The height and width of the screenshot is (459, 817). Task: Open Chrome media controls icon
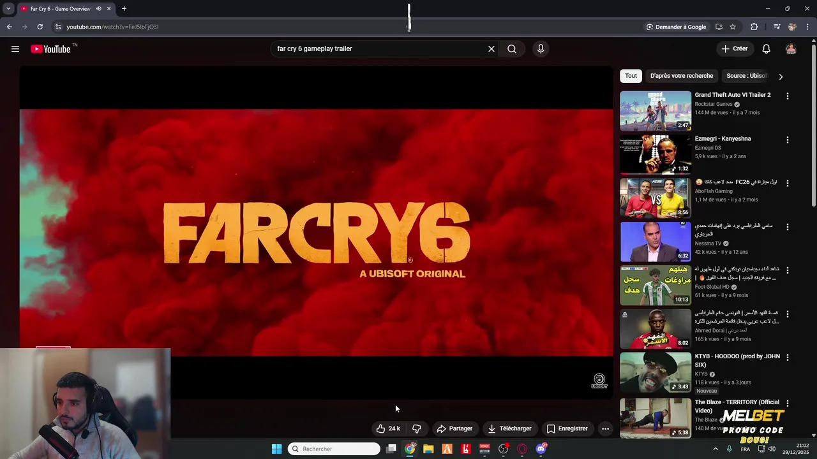pos(777,27)
